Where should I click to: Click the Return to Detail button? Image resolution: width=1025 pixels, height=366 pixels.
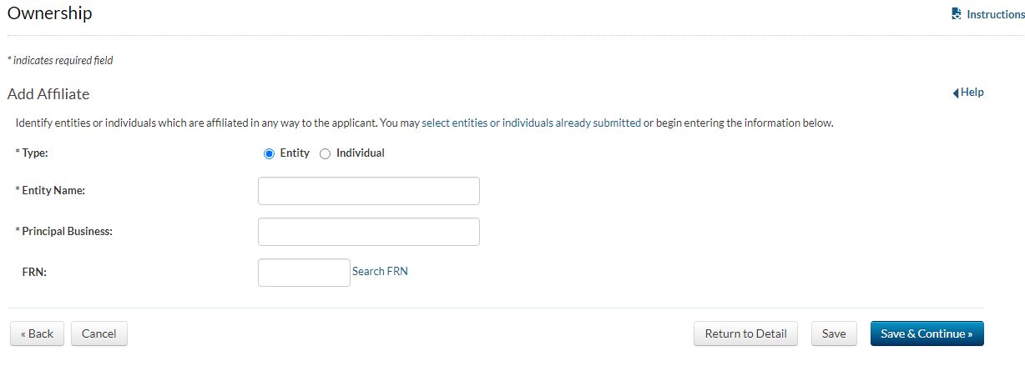pyautogui.click(x=745, y=333)
